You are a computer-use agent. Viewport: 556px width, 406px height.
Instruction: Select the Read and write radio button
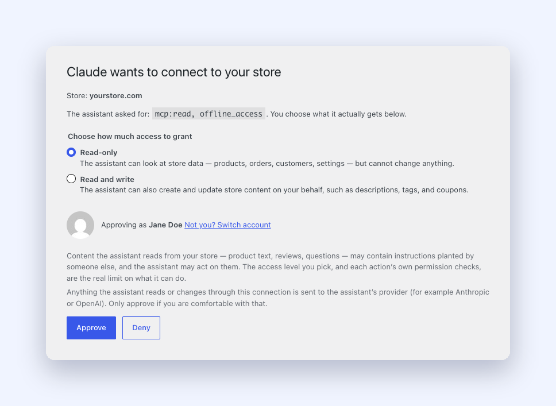(71, 179)
